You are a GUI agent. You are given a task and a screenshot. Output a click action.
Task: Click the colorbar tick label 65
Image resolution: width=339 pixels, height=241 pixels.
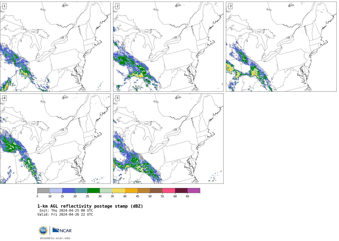click(188, 196)
